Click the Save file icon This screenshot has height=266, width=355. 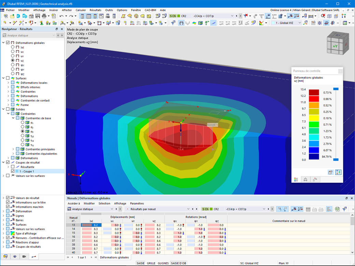tap(38, 16)
